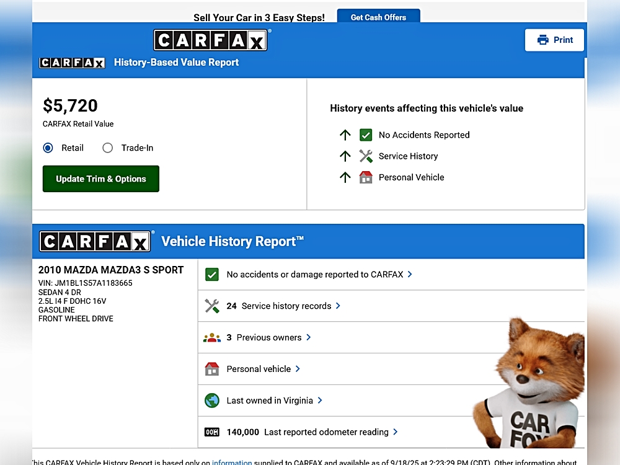This screenshot has height=465, width=620.
Task: Click the Print button
Action: [x=554, y=40]
